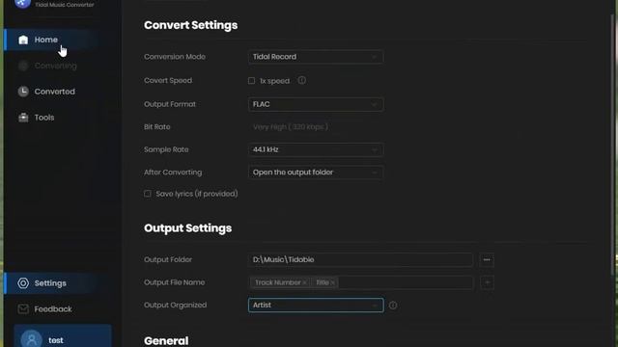Click the Feedback envelope icon

pyautogui.click(x=23, y=309)
